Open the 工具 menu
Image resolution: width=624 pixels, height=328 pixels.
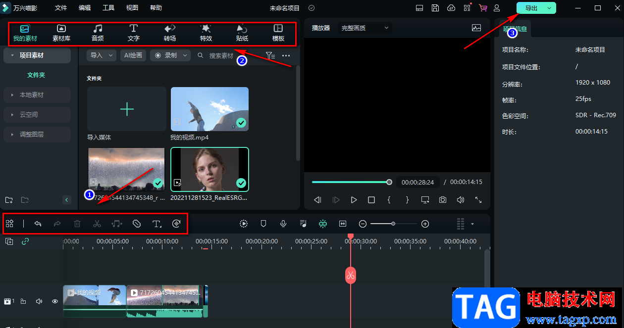tap(108, 8)
